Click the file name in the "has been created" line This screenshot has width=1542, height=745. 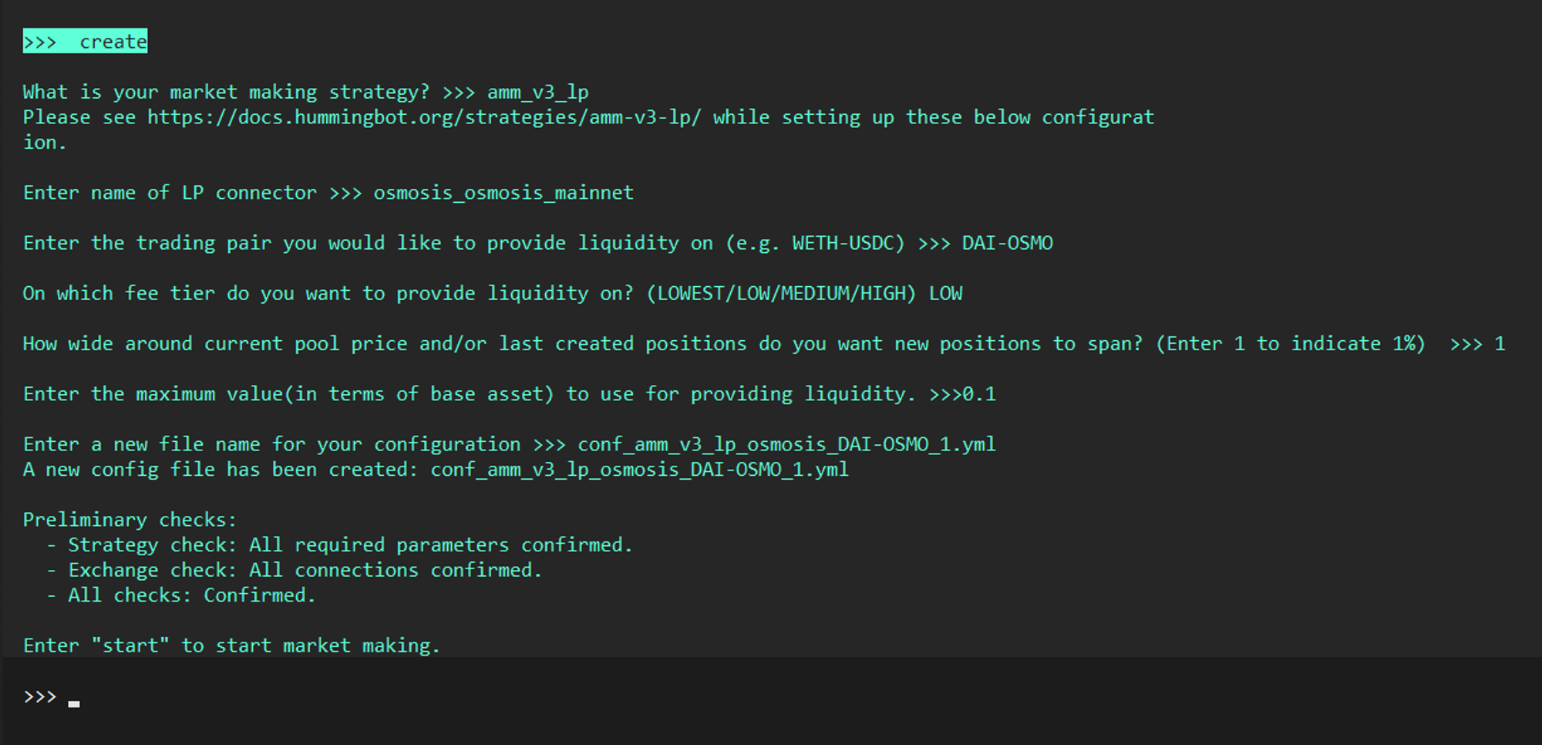point(639,470)
